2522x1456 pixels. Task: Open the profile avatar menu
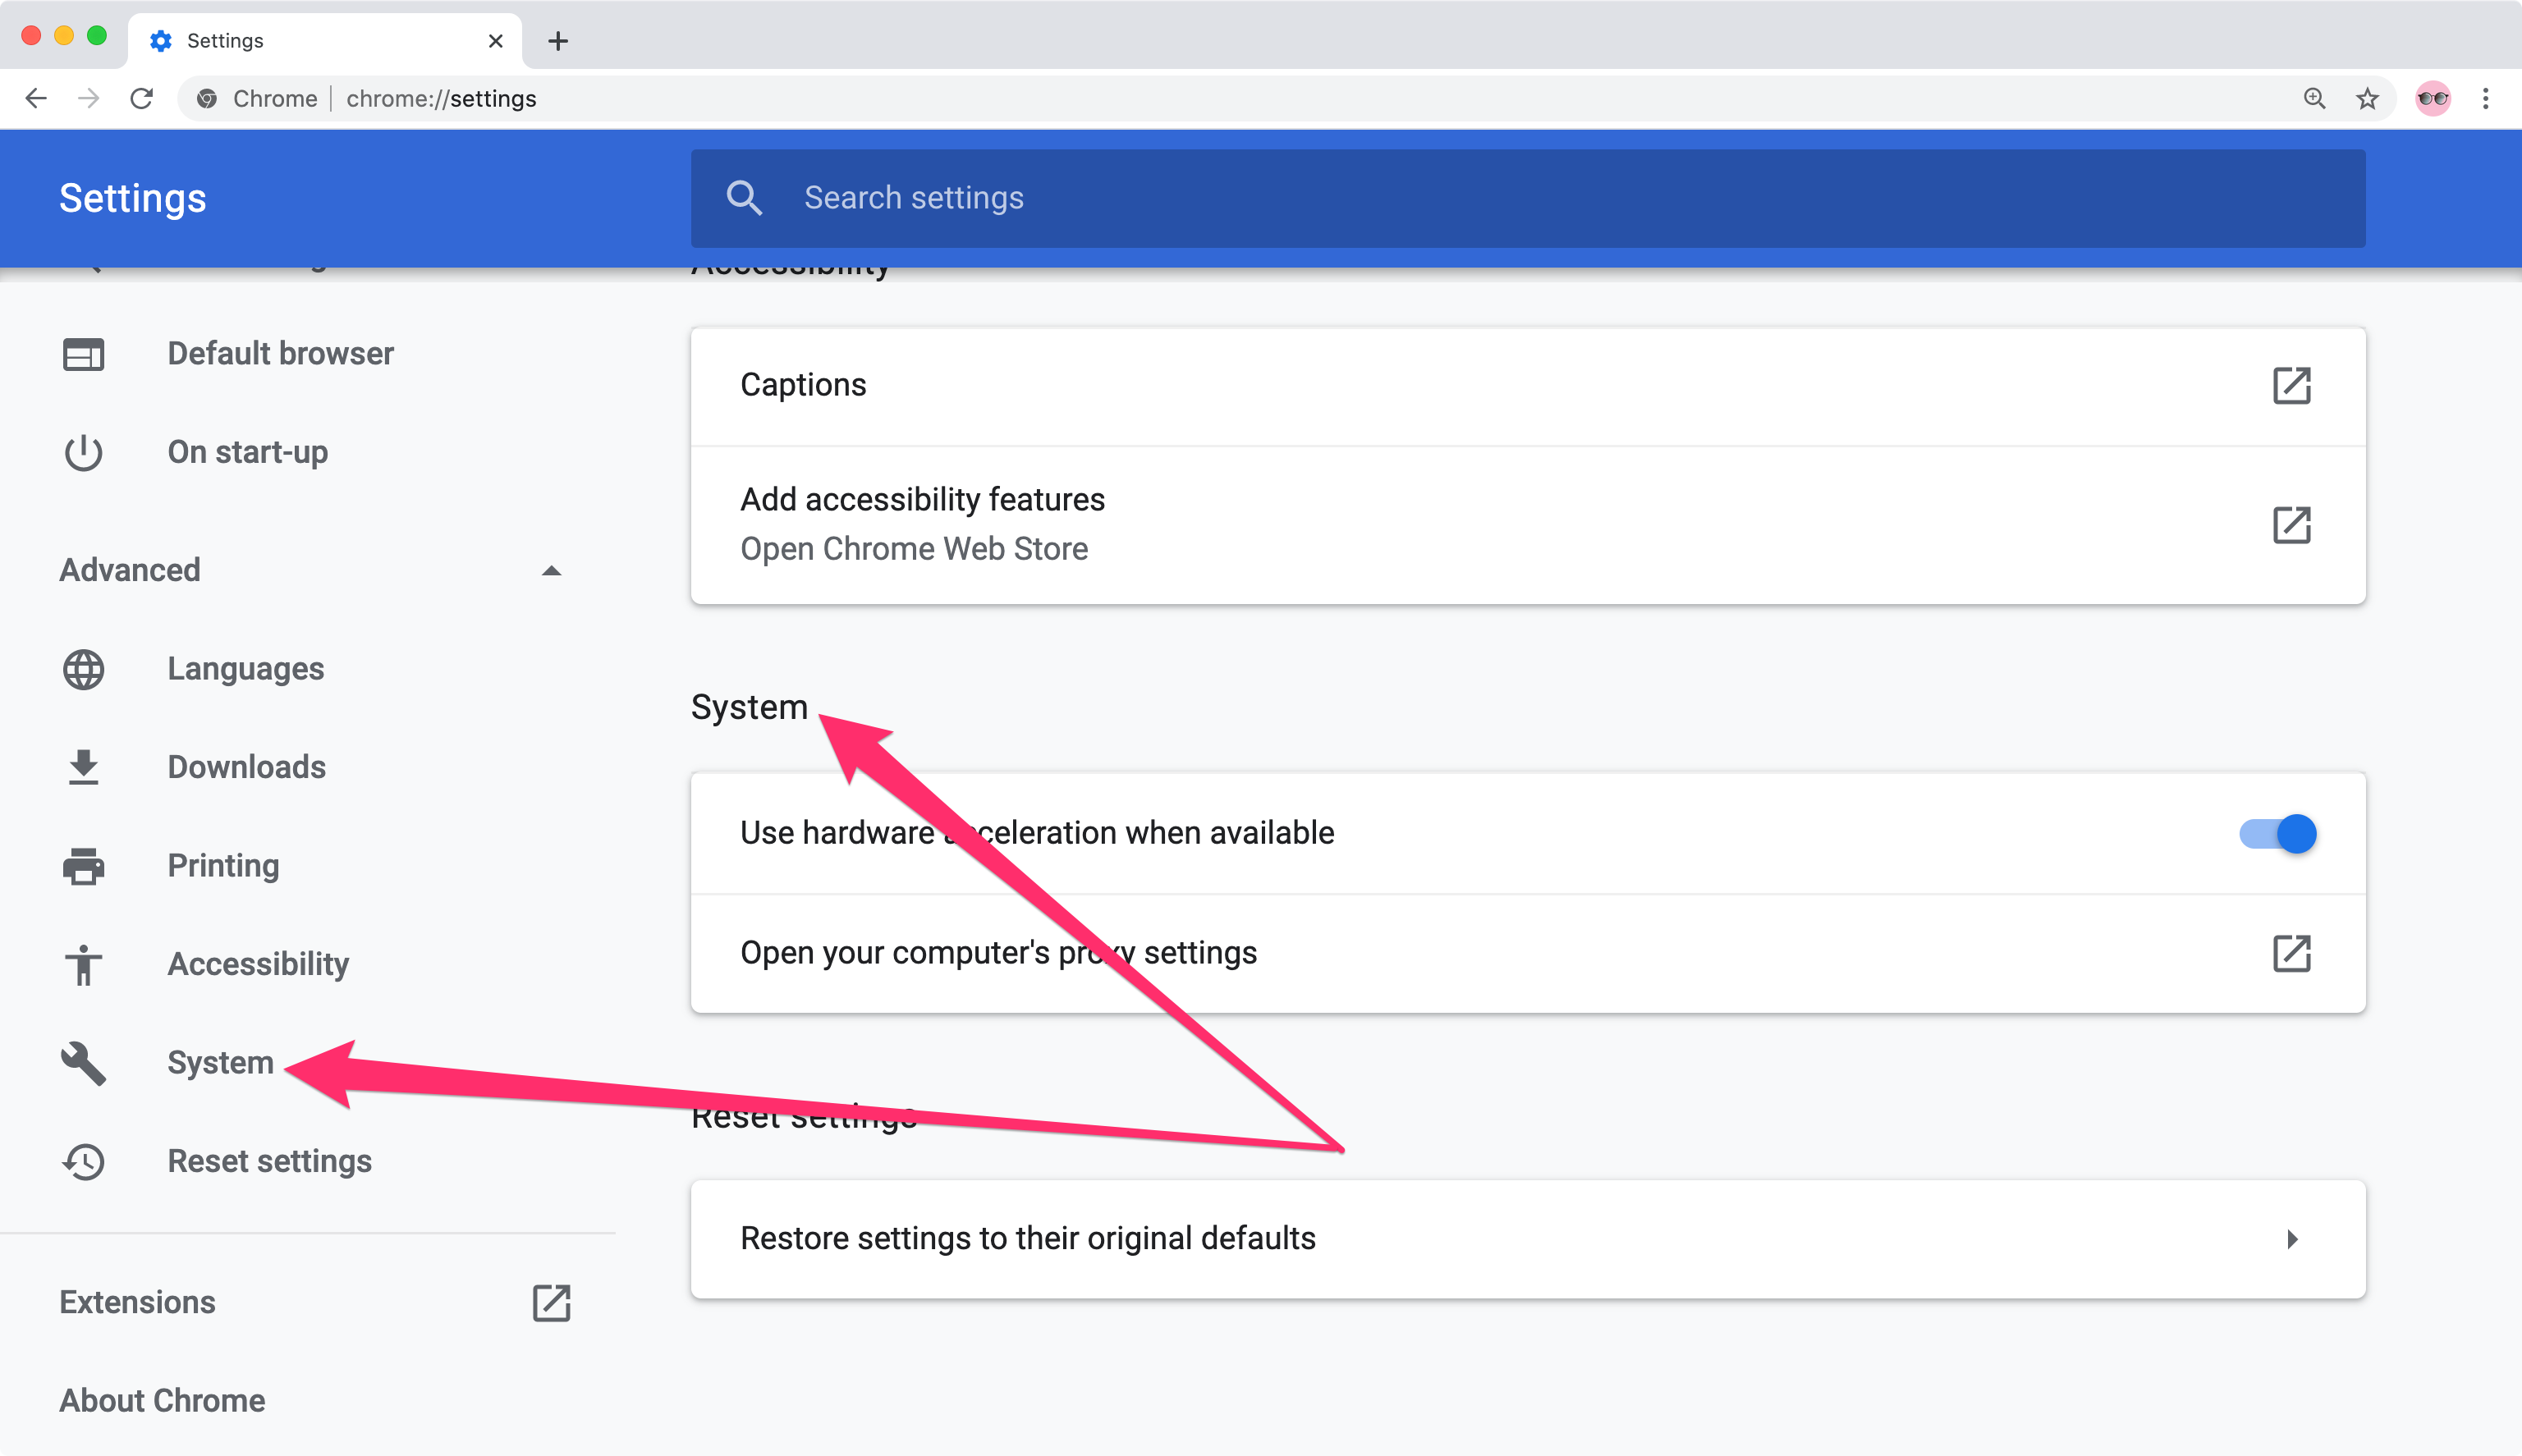point(2433,98)
